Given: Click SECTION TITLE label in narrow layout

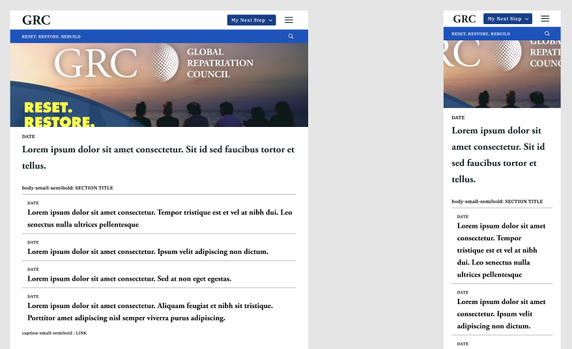Looking at the screenshot, I should 497,201.
